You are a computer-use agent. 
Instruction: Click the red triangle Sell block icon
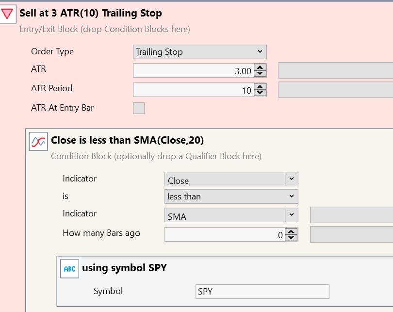coord(7,14)
